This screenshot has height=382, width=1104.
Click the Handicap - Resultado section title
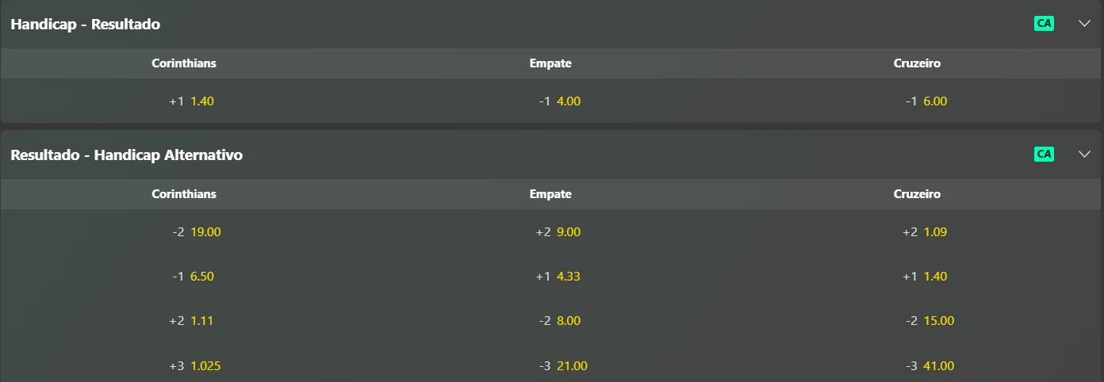point(86,25)
